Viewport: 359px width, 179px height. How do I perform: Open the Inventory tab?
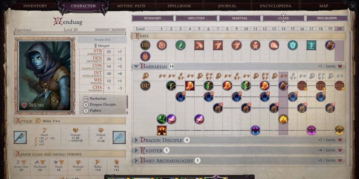(35, 6)
